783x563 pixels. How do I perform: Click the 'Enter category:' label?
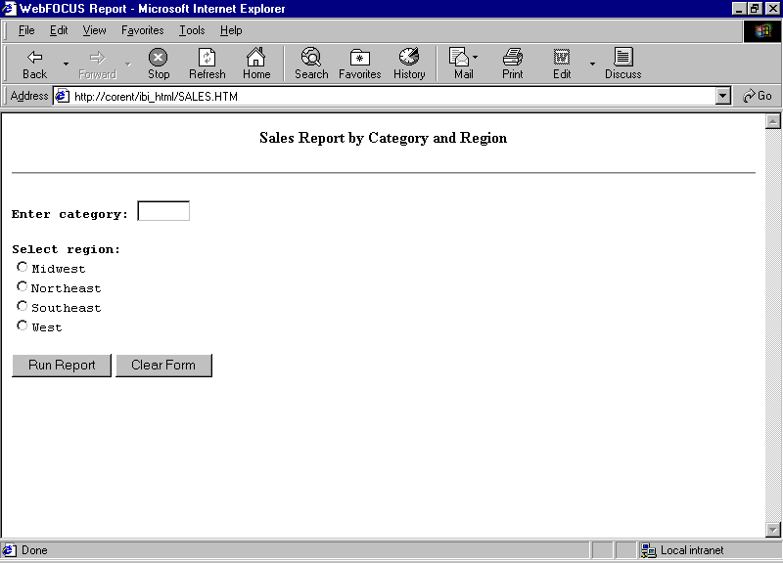point(69,214)
